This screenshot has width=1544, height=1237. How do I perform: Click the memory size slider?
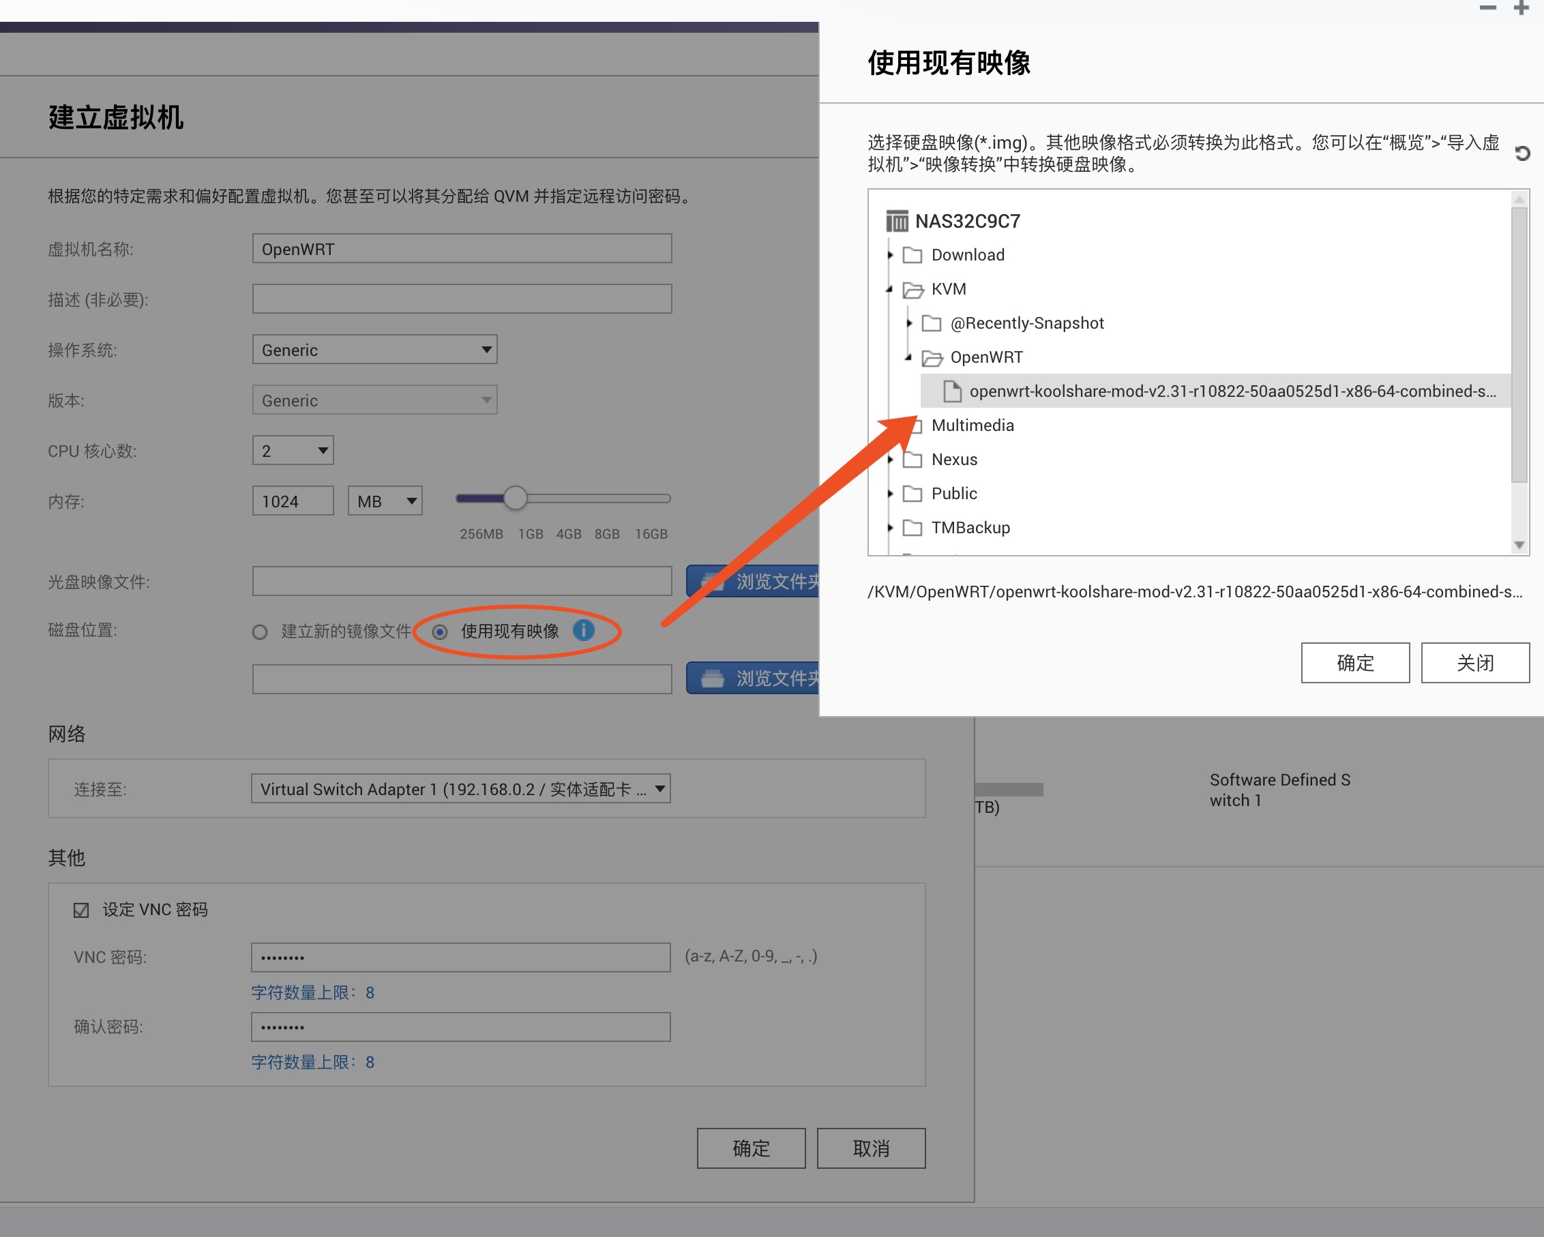[x=515, y=498]
